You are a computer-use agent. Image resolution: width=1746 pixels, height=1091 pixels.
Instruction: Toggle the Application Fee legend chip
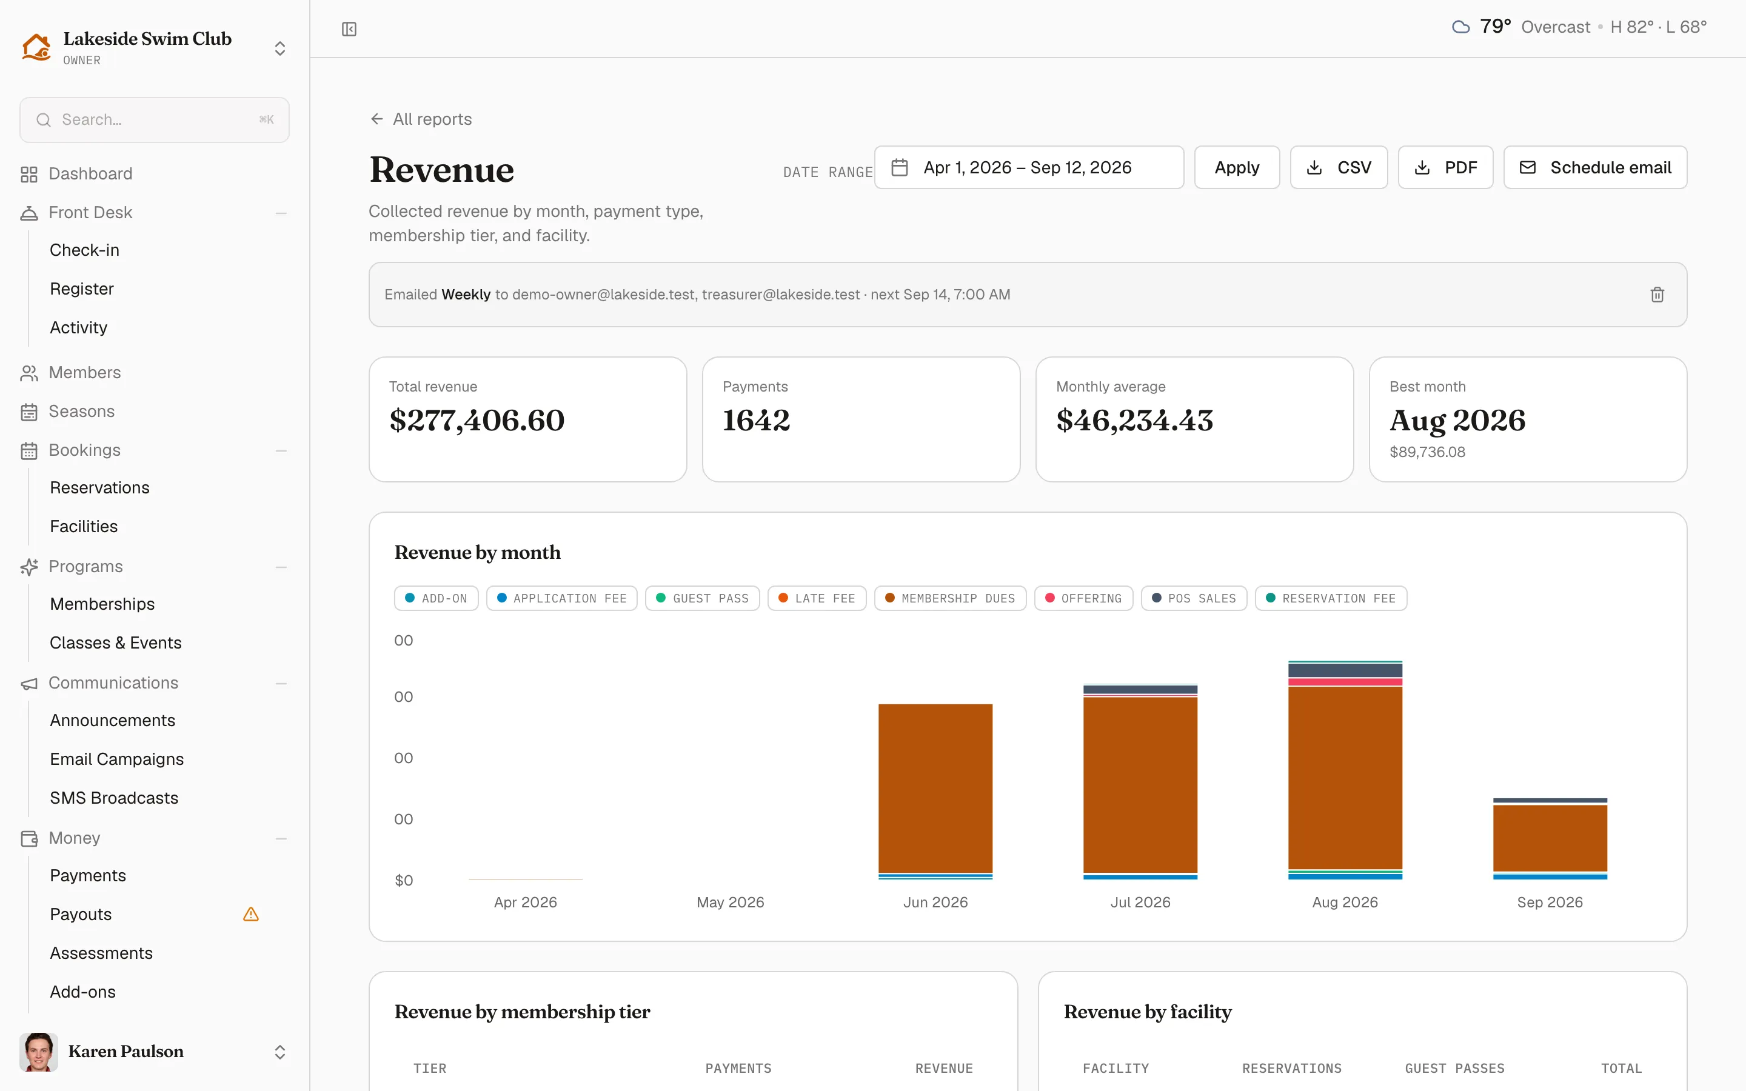pyautogui.click(x=561, y=598)
